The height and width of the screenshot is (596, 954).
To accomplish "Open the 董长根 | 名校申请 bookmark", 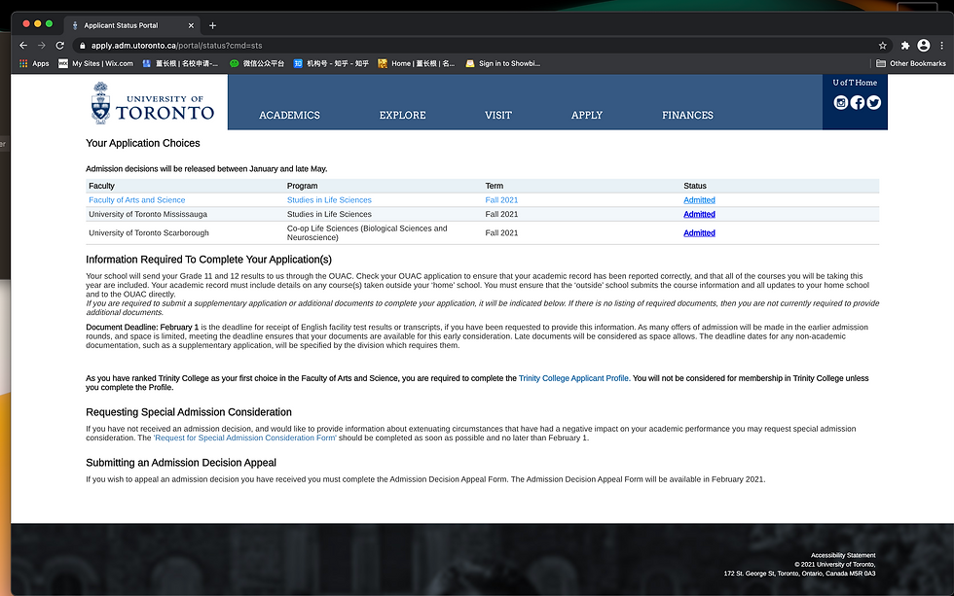I will 180,63.
